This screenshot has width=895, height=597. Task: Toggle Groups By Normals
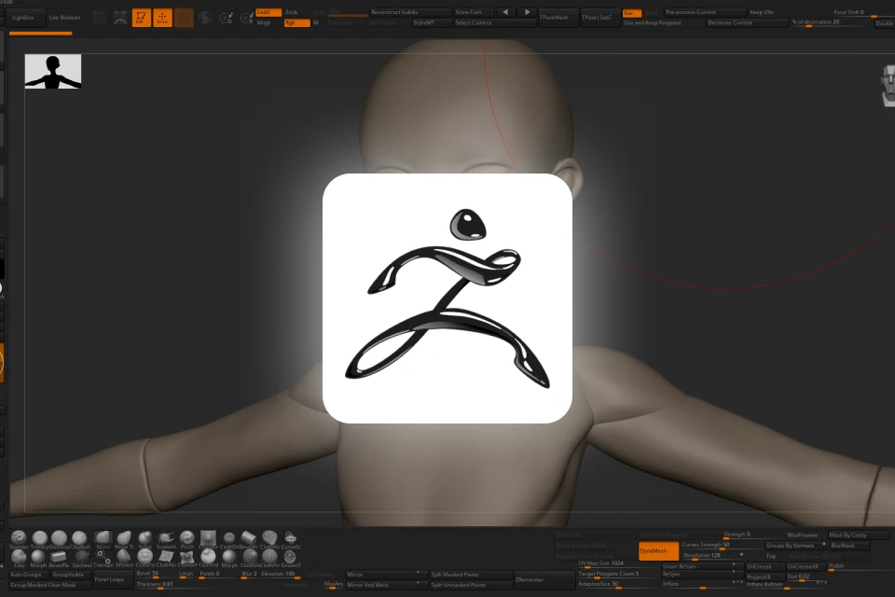795,546
